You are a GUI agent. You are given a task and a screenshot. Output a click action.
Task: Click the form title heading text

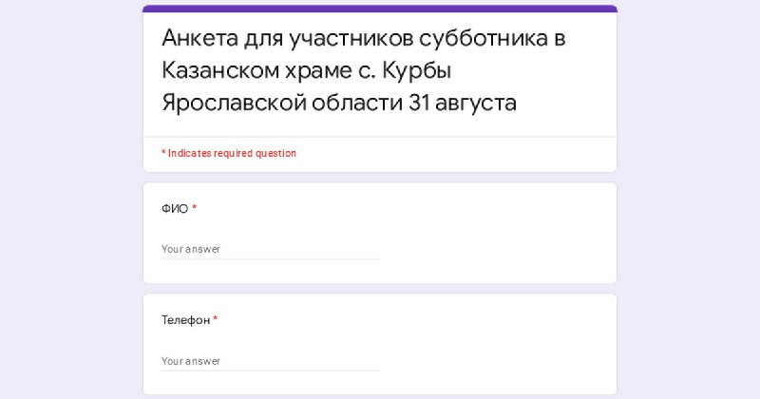point(364,70)
